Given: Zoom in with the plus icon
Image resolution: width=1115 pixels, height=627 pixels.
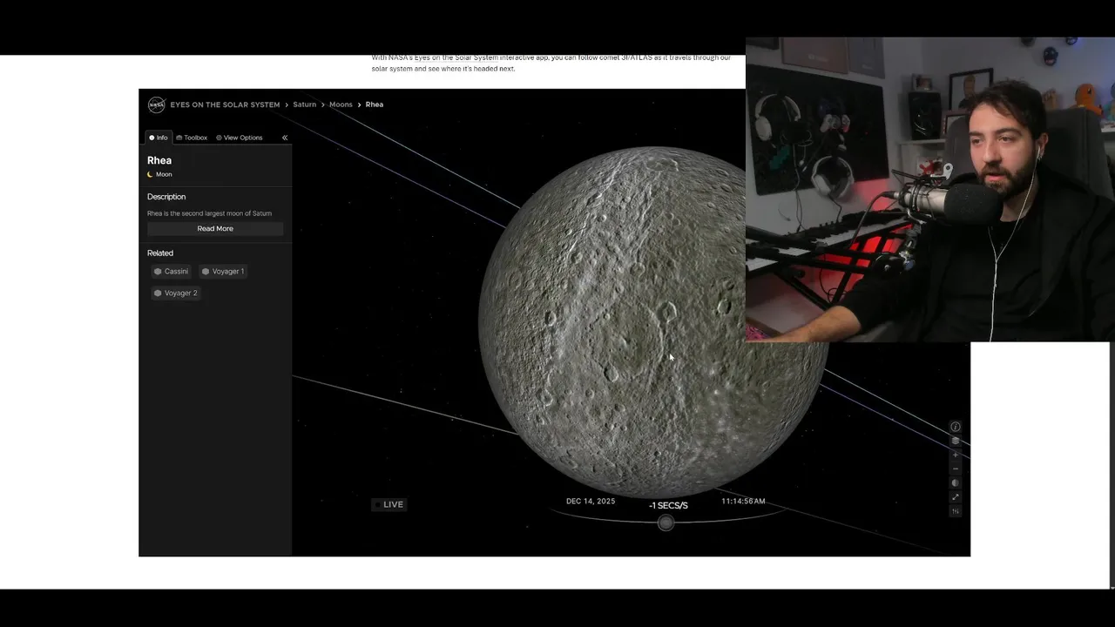Looking at the screenshot, I should (x=955, y=455).
